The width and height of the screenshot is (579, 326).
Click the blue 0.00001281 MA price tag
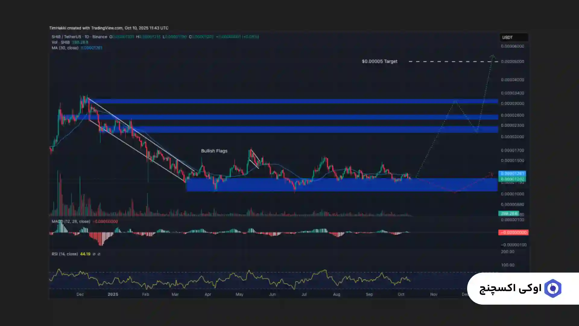pyautogui.click(x=512, y=174)
